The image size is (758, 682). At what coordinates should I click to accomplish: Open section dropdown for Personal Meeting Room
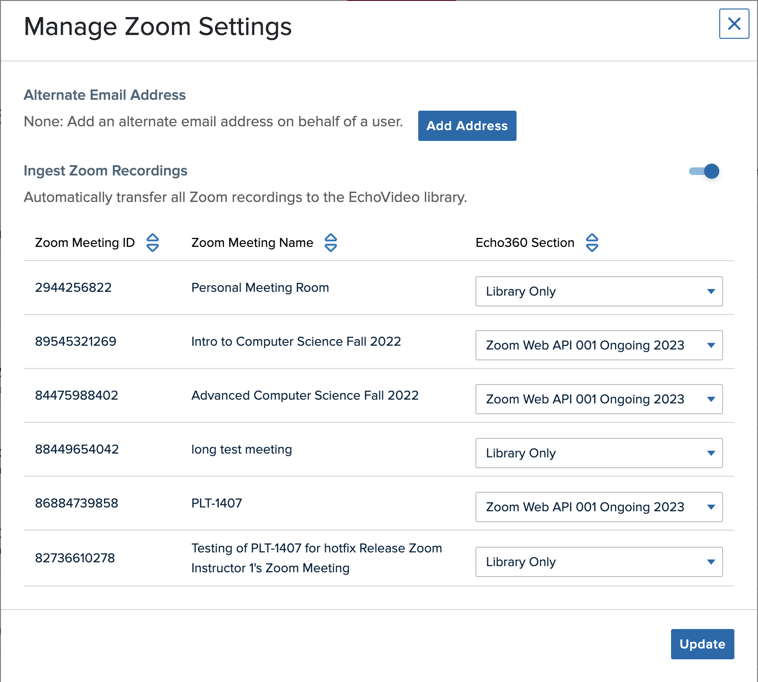[x=599, y=291]
